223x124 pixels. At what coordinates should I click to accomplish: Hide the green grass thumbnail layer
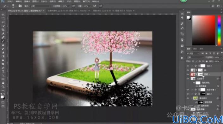click(x=188, y=98)
